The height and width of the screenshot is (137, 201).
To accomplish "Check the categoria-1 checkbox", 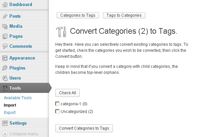I will [57, 104].
